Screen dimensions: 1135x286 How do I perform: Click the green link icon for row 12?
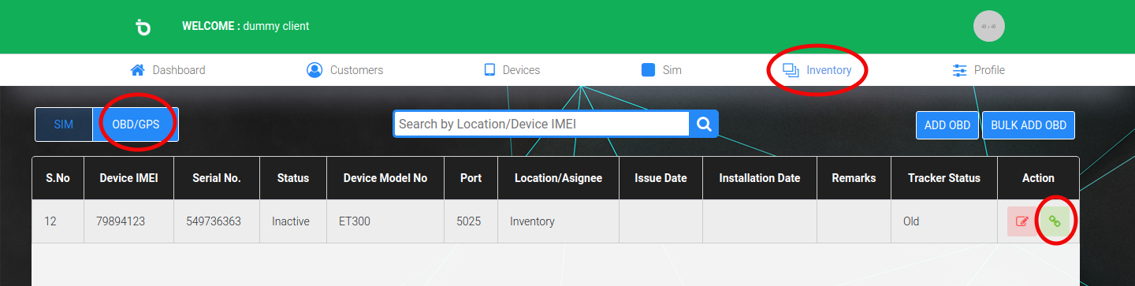tap(1055, 221)
